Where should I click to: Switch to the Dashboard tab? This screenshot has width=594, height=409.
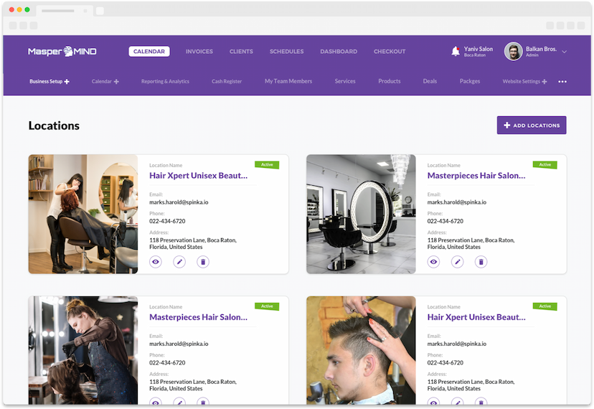pyautogui.click(x=338, y=52)
